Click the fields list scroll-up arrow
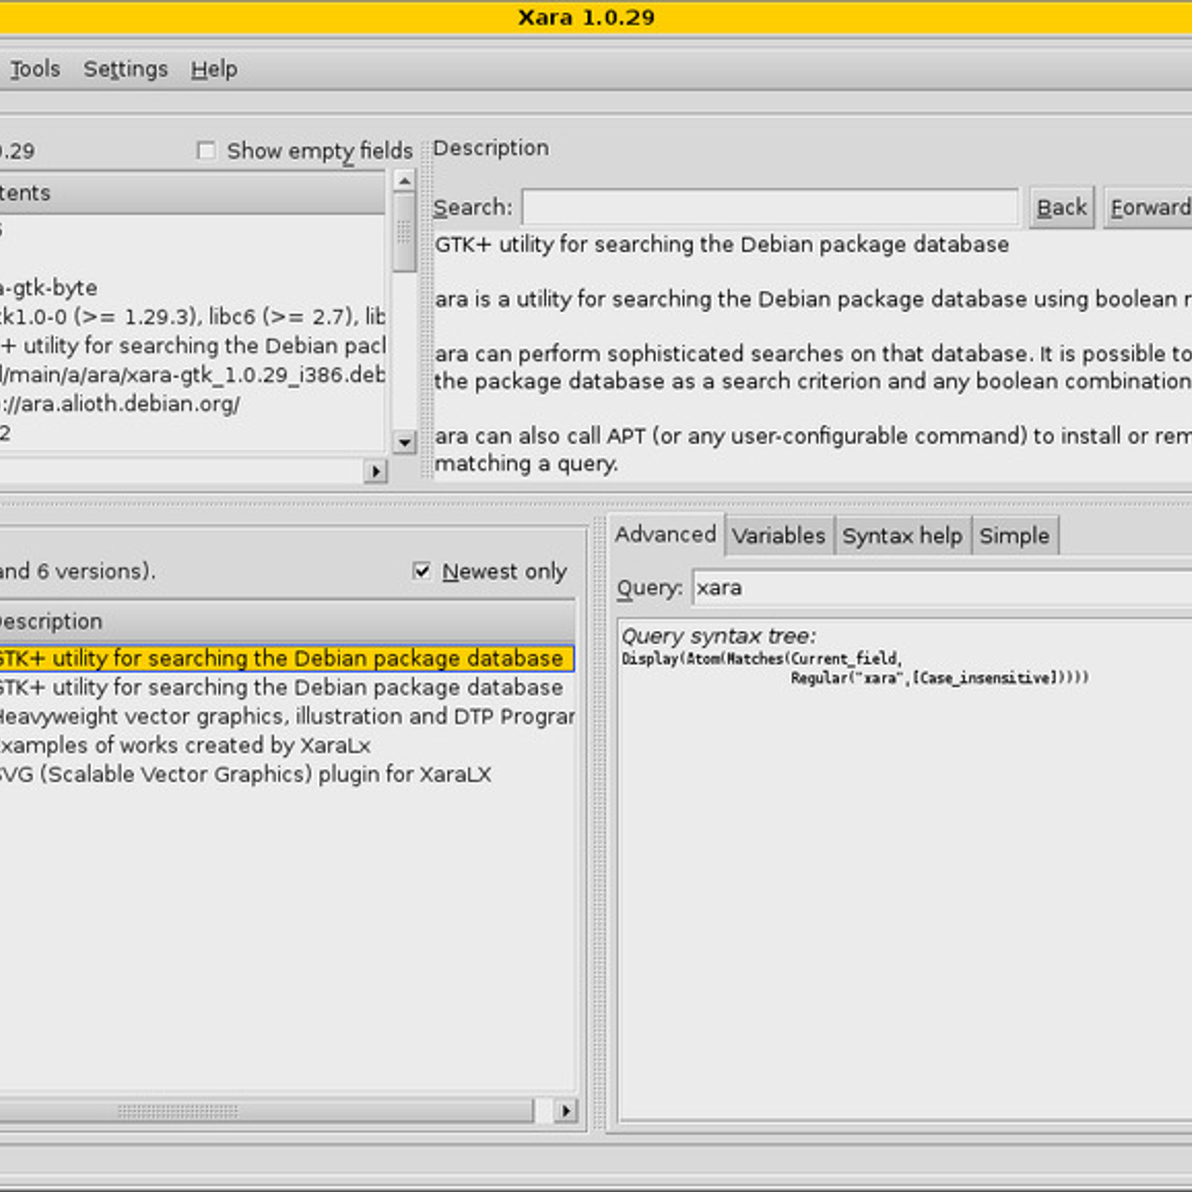The image size is (1192, 1192). point(405,181)
